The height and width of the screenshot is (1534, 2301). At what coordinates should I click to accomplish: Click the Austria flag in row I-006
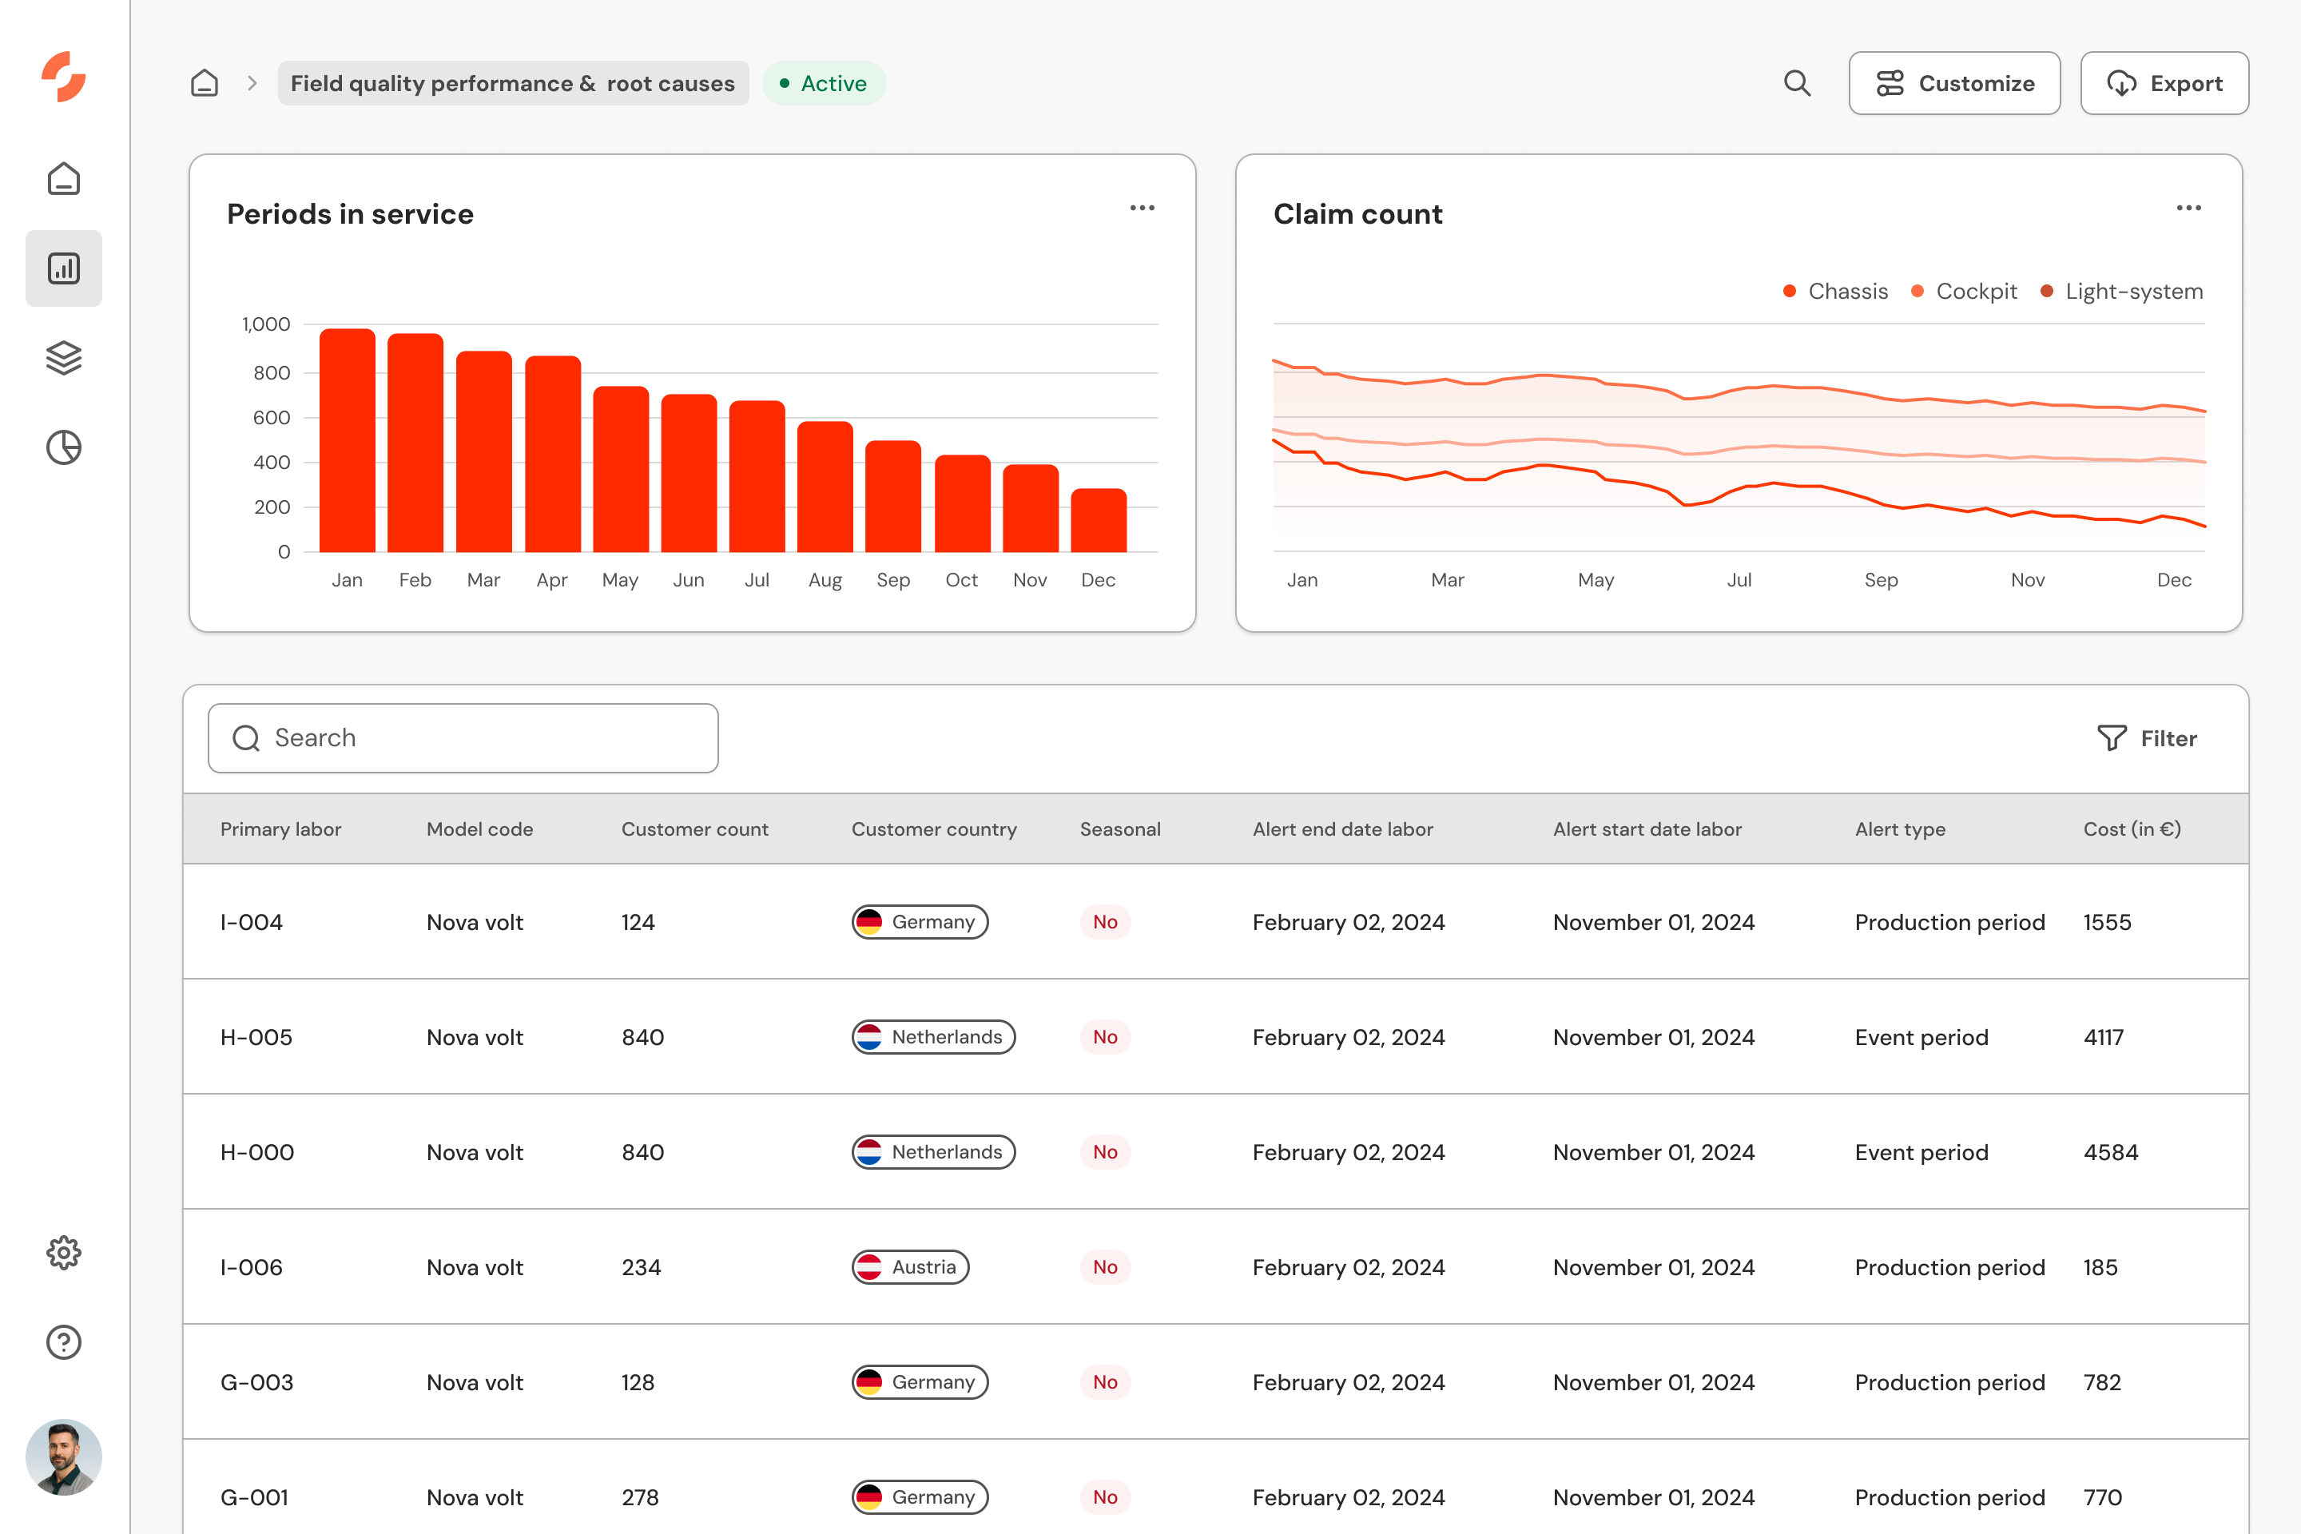click(868, 1267)
